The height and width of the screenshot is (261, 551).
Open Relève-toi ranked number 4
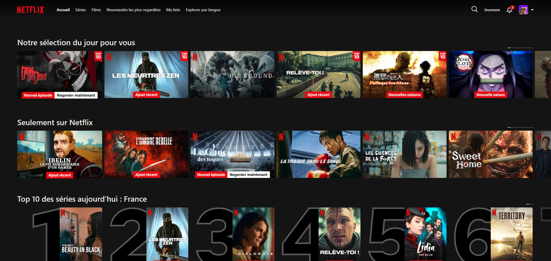pos(339,234)
